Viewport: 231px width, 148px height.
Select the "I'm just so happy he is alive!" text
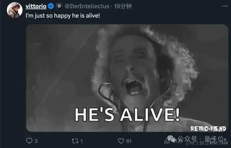point(63,16)
